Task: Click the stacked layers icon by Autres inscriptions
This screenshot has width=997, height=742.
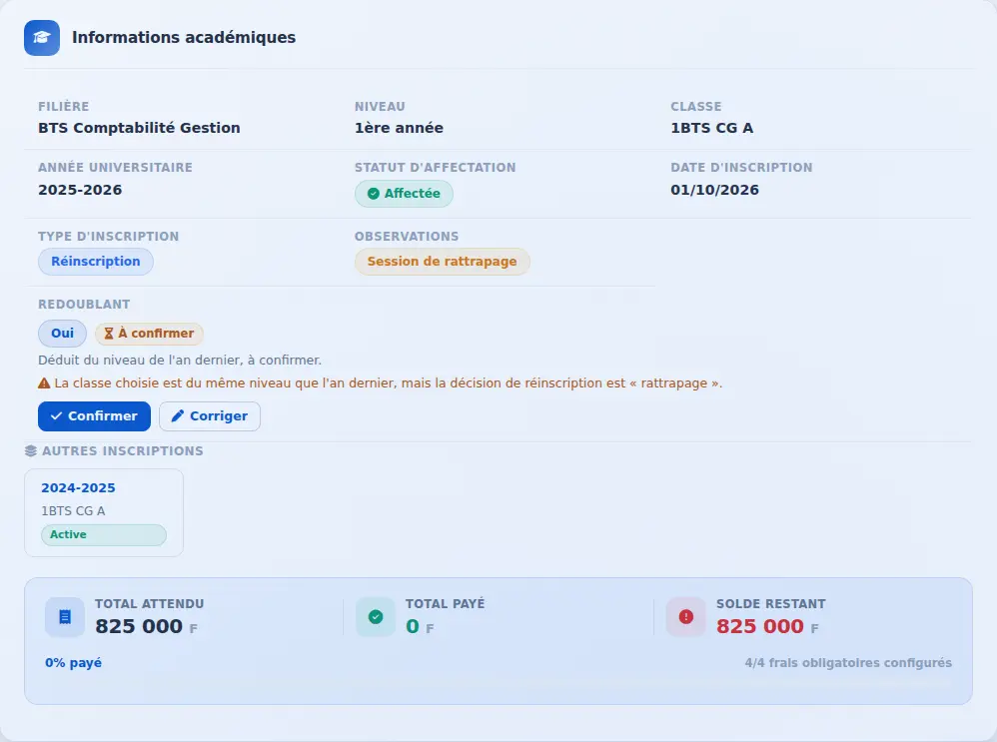Action: tap(31, 450)
